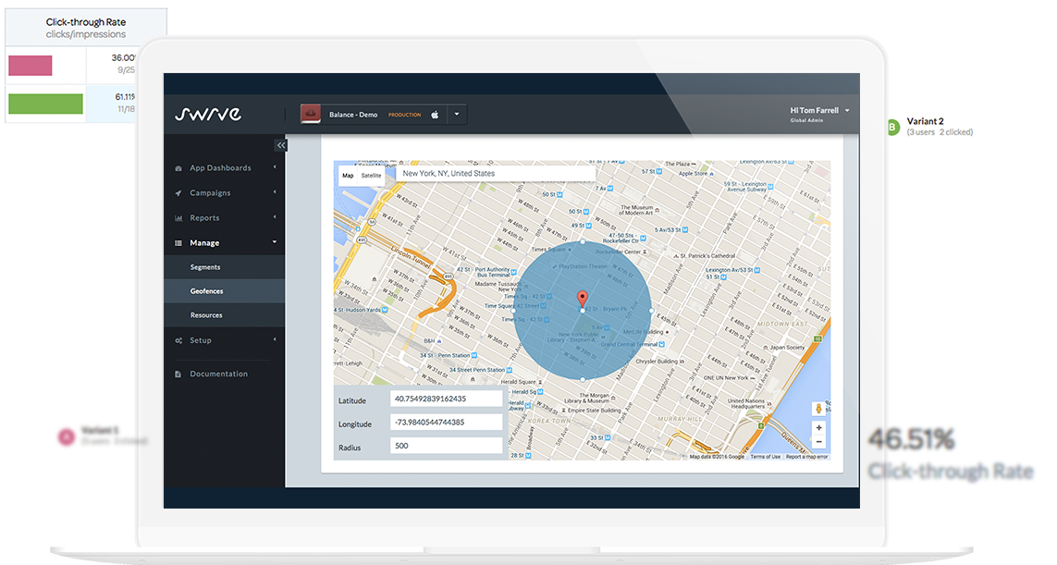Expand the Campaigns sidebar section
Image resolution: width=1057 pixels, height=565 pixels.
[x=210, y=193]
